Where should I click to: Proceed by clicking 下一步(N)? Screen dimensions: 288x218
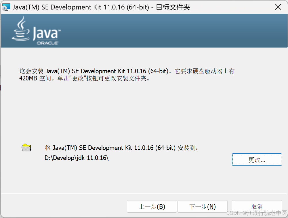tap(203, 206)
